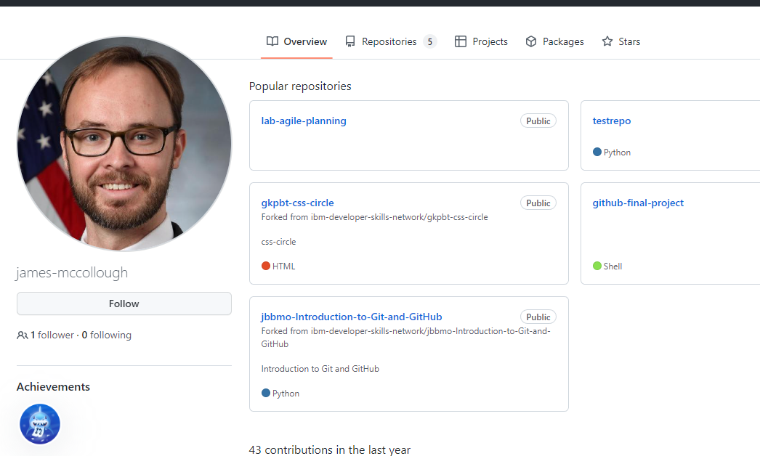Click the Repositories repo icon
Screen dimensions: 760x456
[350, 41]
